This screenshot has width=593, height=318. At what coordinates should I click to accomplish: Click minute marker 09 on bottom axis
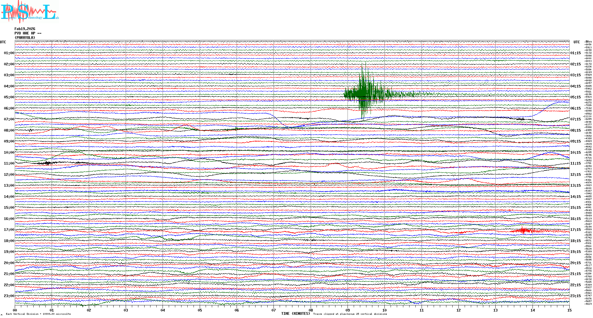[x=348, y=310]
